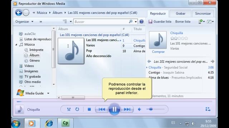Skip to the next track

tap(127, 109)
